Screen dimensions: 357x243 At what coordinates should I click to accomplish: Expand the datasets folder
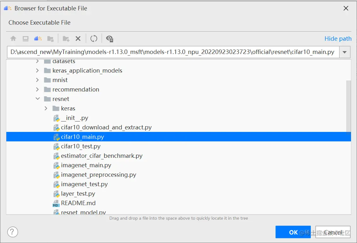tap(38, 61)
